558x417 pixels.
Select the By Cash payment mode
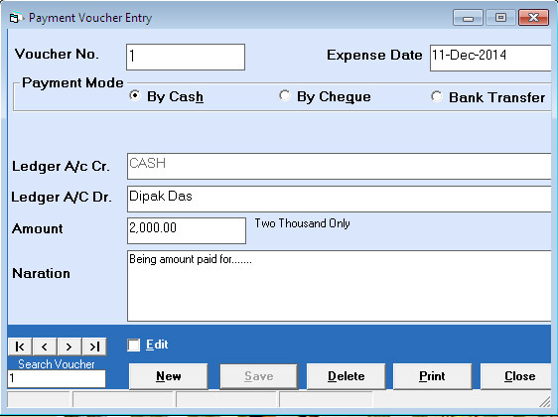pyautogui.click(x=134, y=96)
